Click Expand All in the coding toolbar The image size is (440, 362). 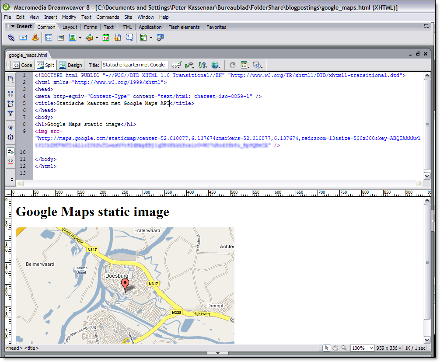(x=10, y=113)
